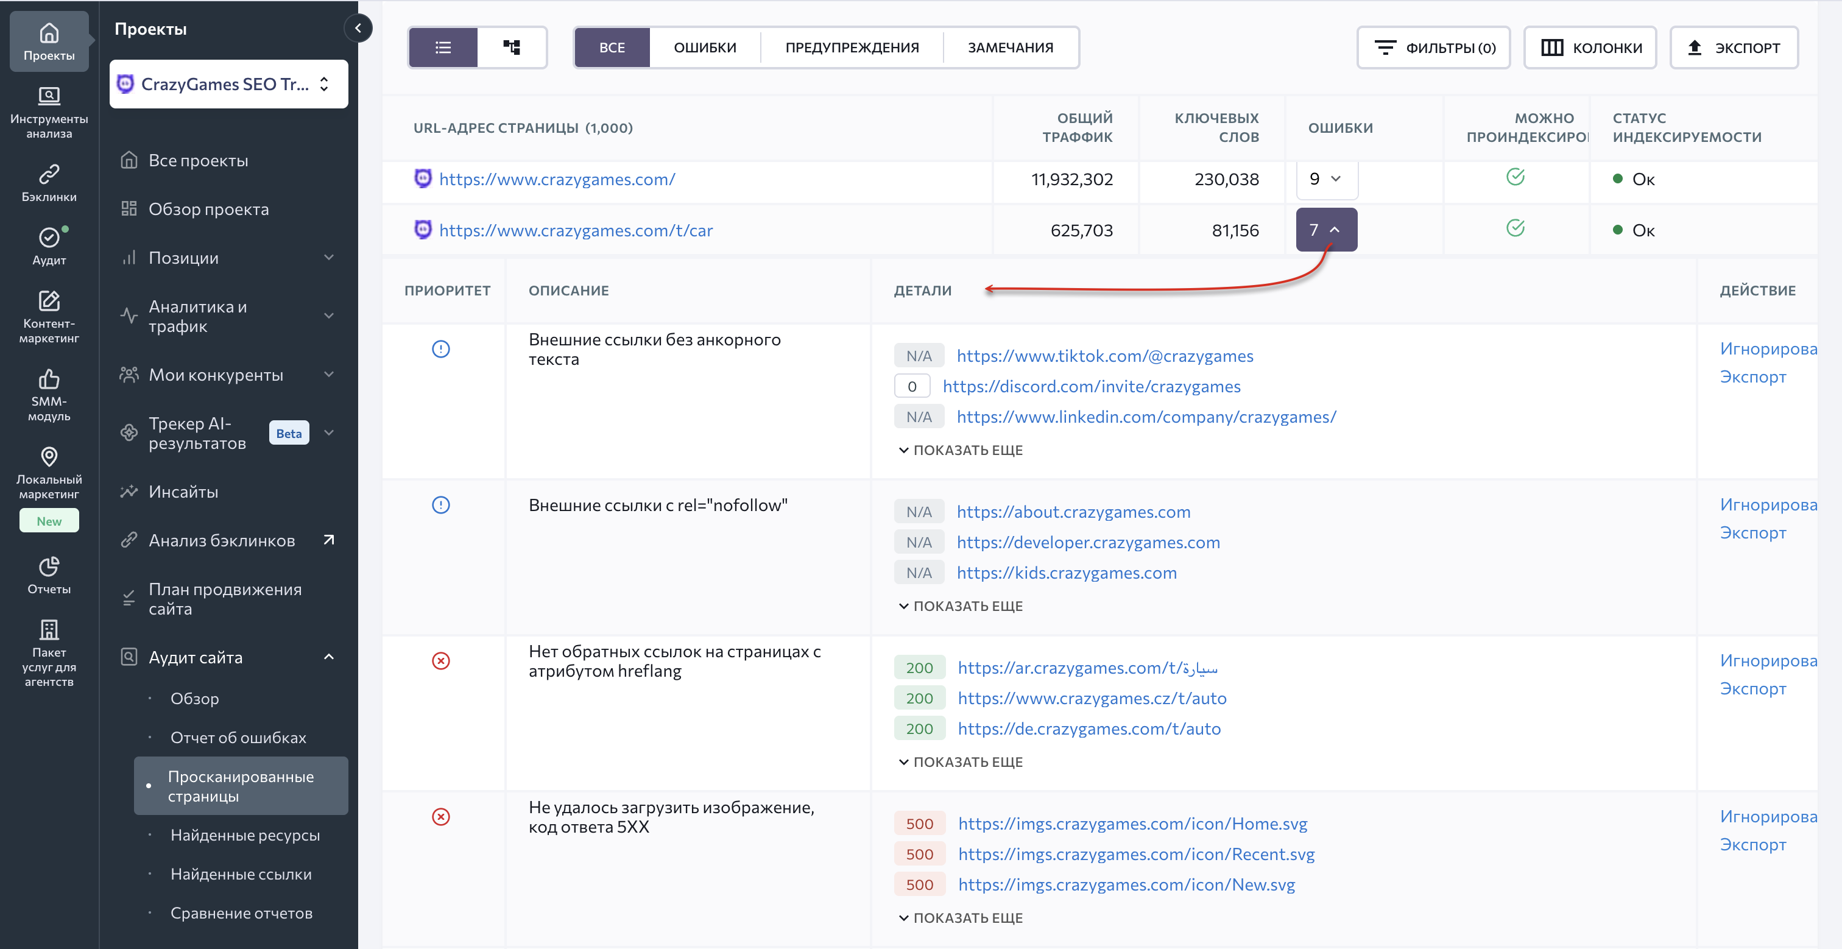Show more hreflang pages without return links
The image size is (1842, 949).
point(961,761)
